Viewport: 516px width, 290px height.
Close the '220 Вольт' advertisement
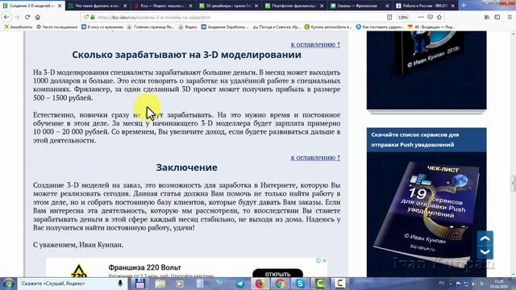click(324, 260)
